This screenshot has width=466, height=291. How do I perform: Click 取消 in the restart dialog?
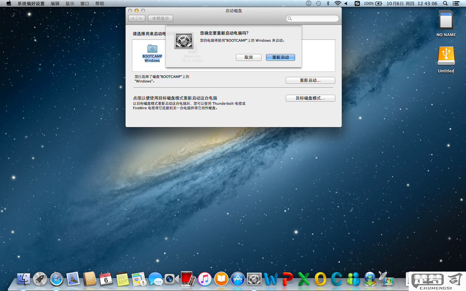pyautogui.click(x=249, y=57)
